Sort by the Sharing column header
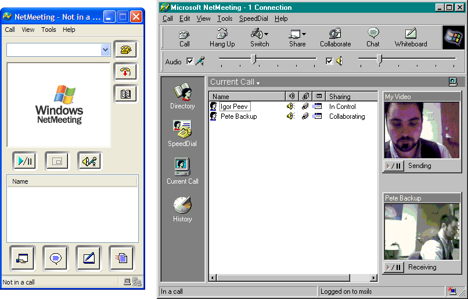Image resolution: width=468 pixels, height=299 pixels. click(x=352, y=97)
